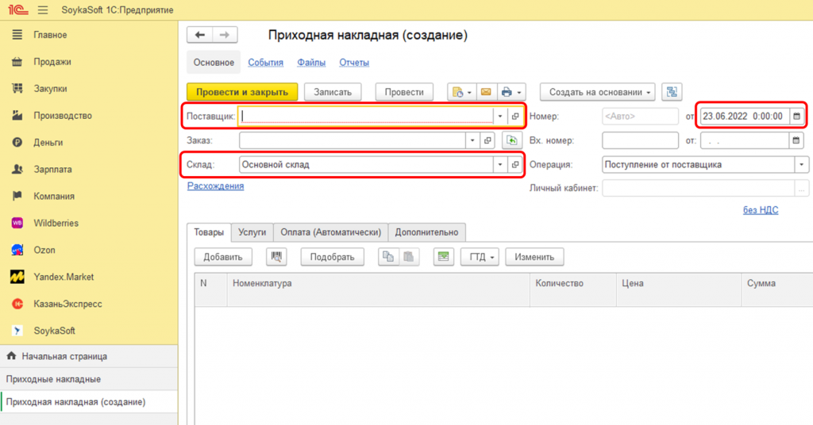Image resolution: width=813 pixels, height=425 pixels.
Task: Click the без НДС link
Action: [760, 209]
